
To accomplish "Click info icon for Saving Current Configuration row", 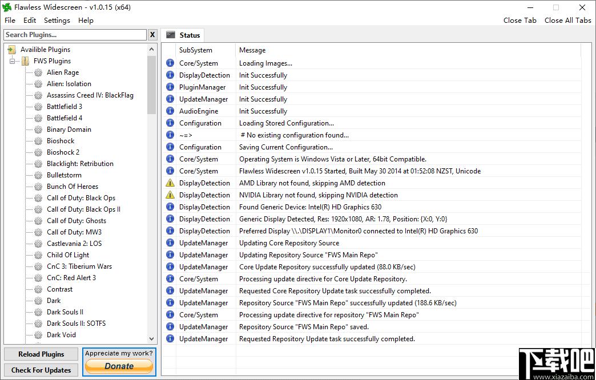I will click(170, 147).
